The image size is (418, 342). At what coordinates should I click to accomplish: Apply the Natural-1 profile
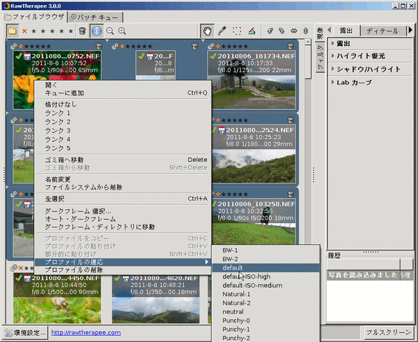tap(266, 294)
